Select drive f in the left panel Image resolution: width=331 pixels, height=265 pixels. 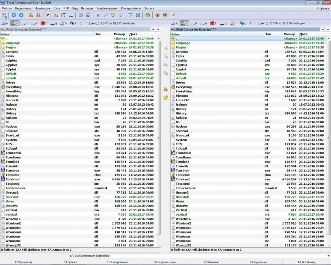(x=43, y=23)
